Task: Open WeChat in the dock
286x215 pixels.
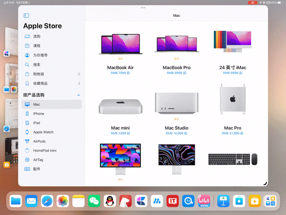Action: coord(94,201)
